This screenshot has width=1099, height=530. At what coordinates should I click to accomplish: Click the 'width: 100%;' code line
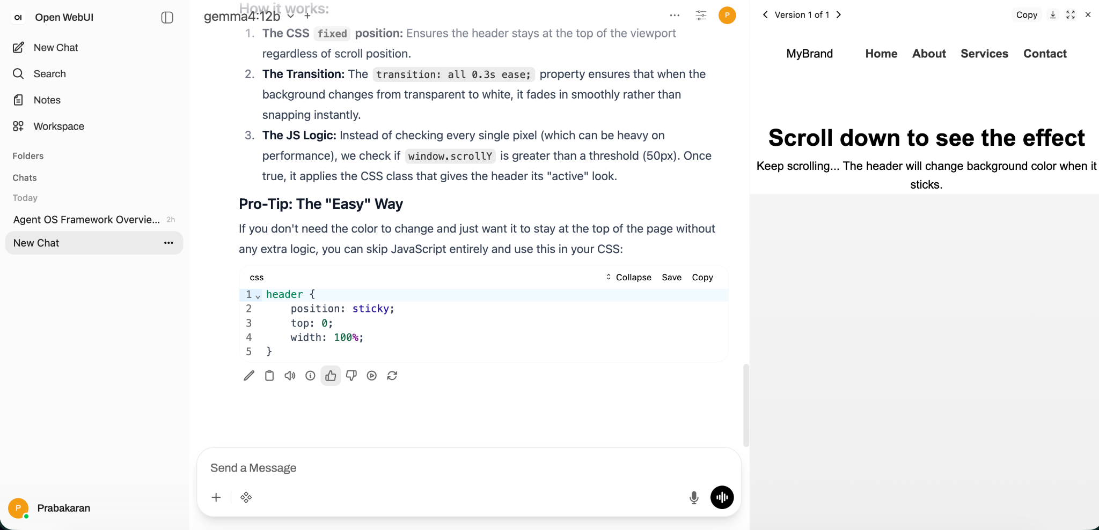click(x=327, y=338)
